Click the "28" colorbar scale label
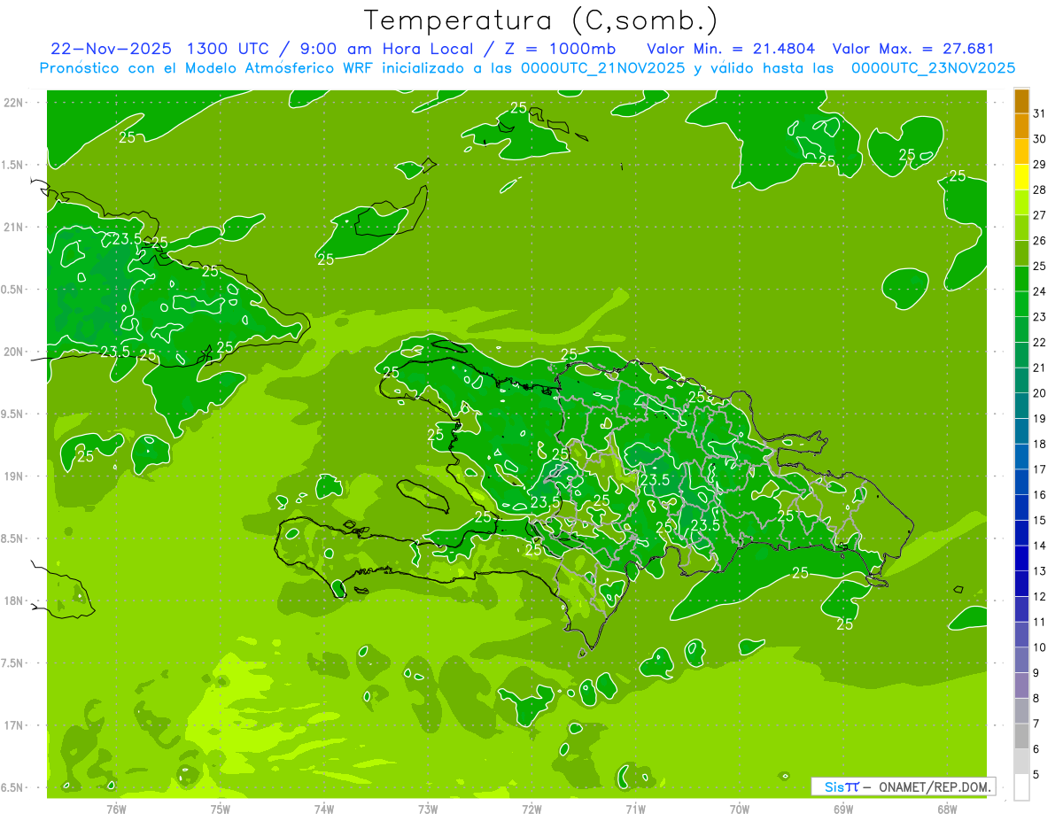Viewport: 1063px width, 821px height. click(1040, 190)
